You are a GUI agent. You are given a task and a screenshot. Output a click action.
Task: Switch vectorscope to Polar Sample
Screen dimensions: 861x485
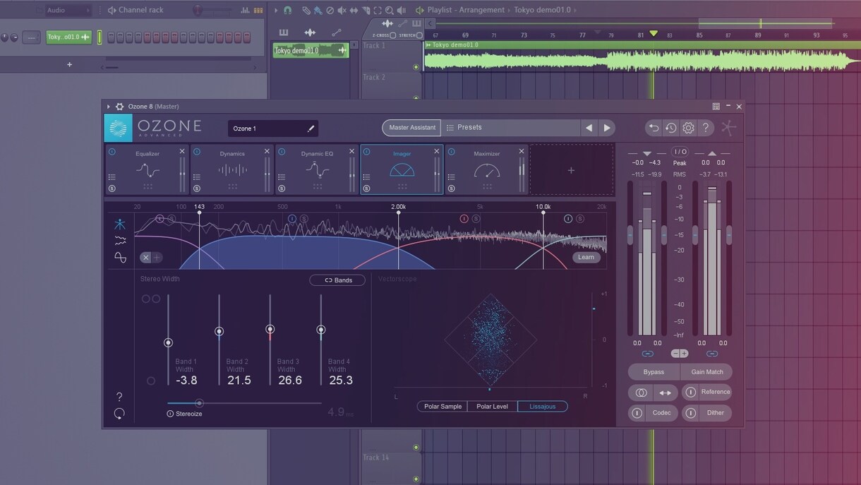(x=442, y=407)
